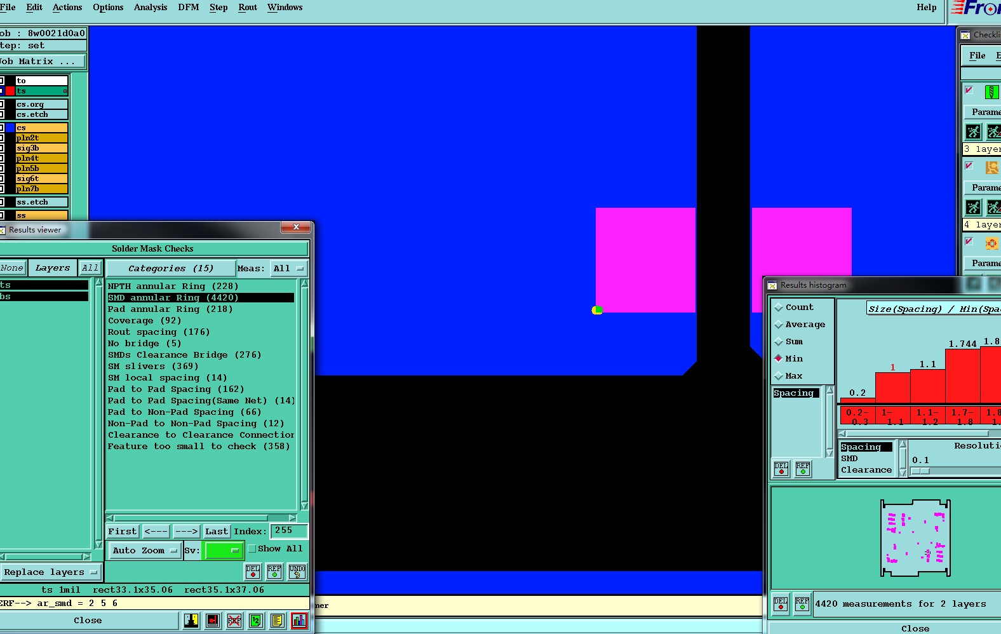Click the red color box of ts layer
The height and width of the screenshot is (634, 1001).
[x=10, y=91]
